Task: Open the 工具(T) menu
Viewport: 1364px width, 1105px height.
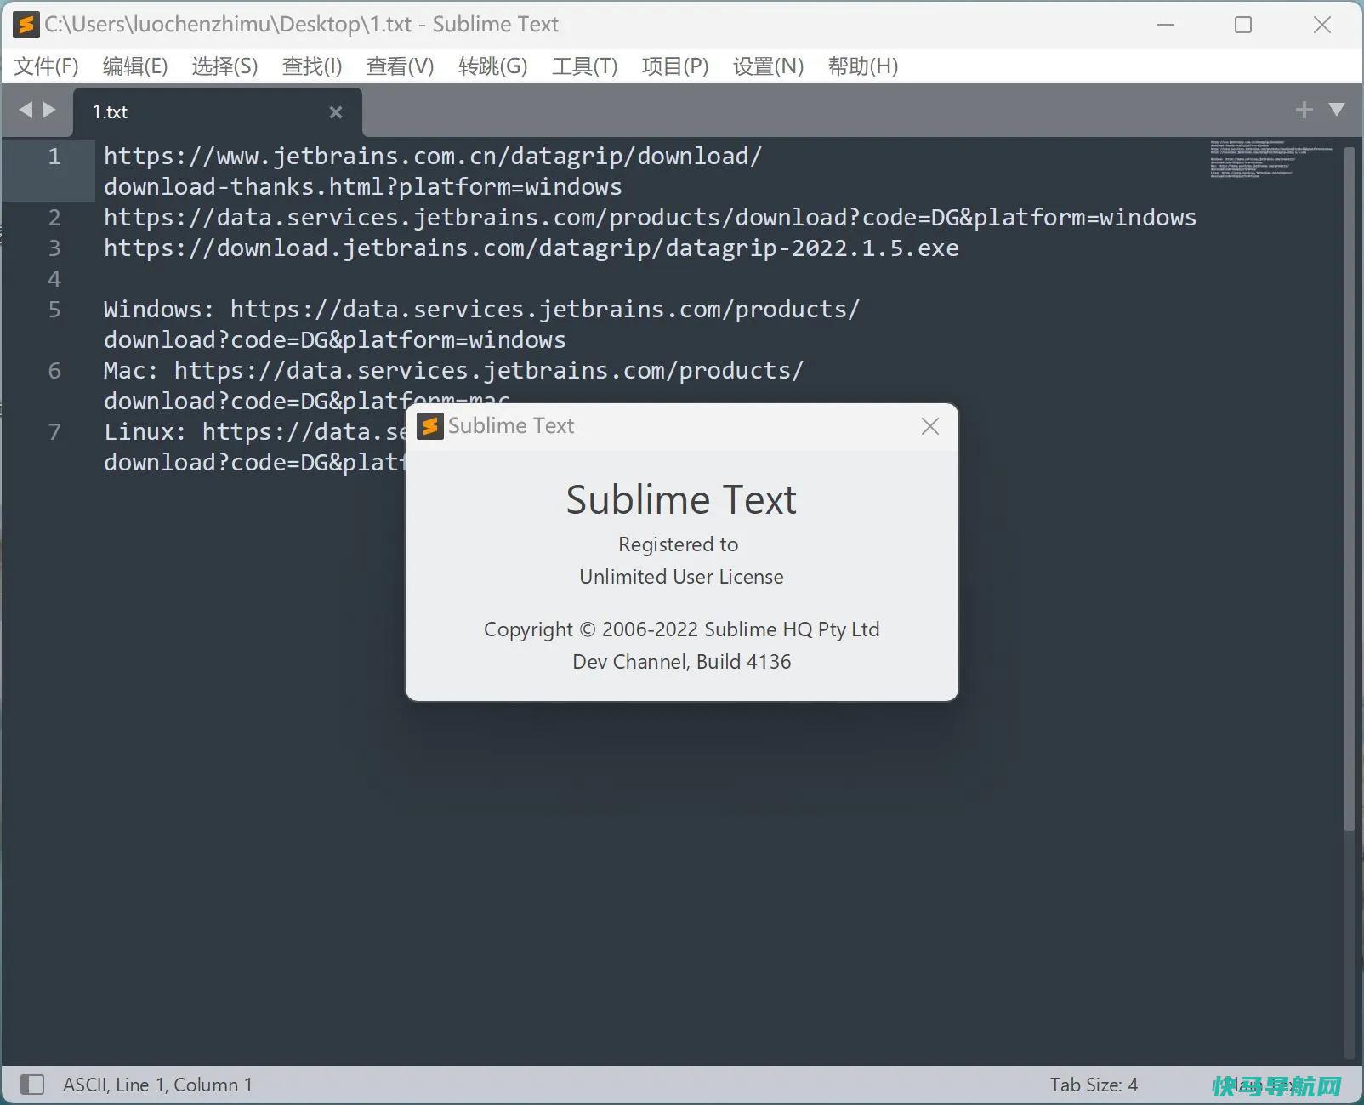Action: point(584,66)
